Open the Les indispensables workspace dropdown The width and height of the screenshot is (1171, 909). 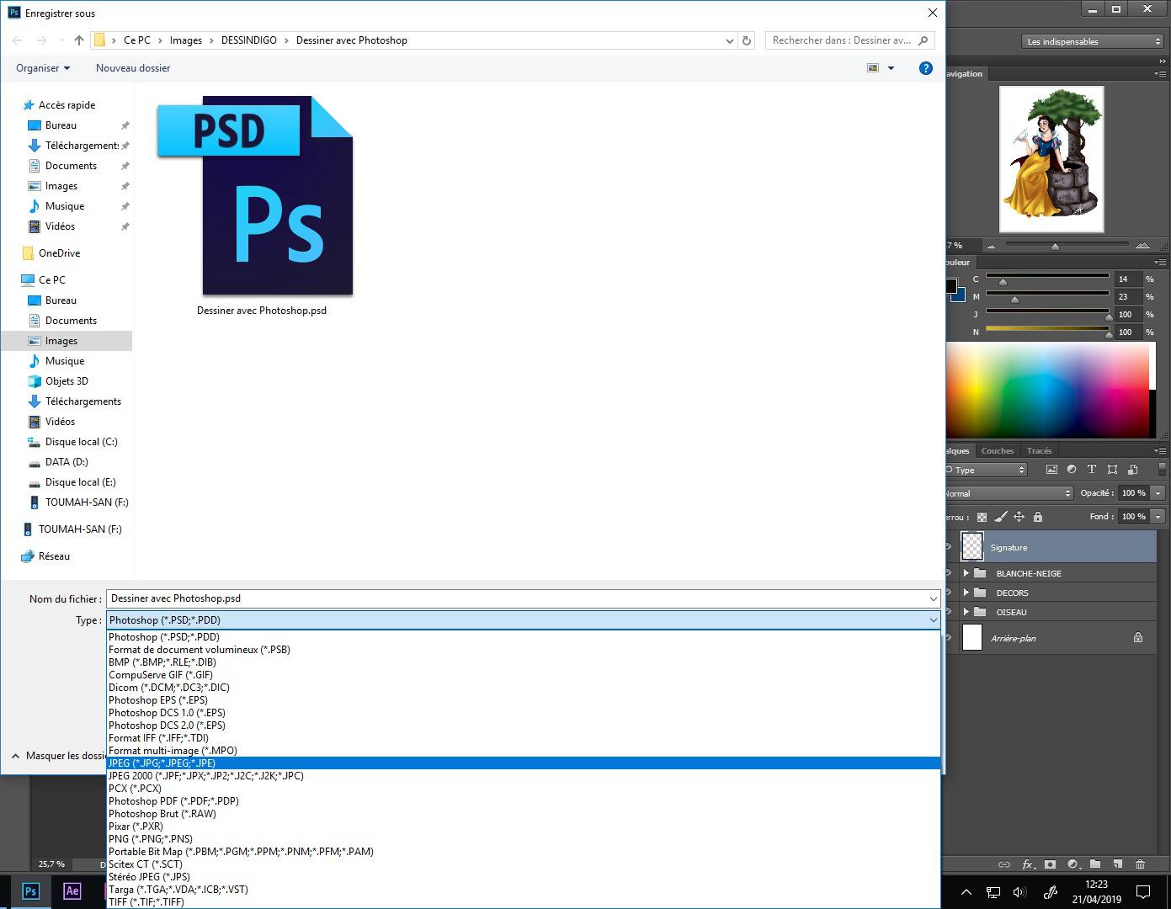pos(1093,41)
